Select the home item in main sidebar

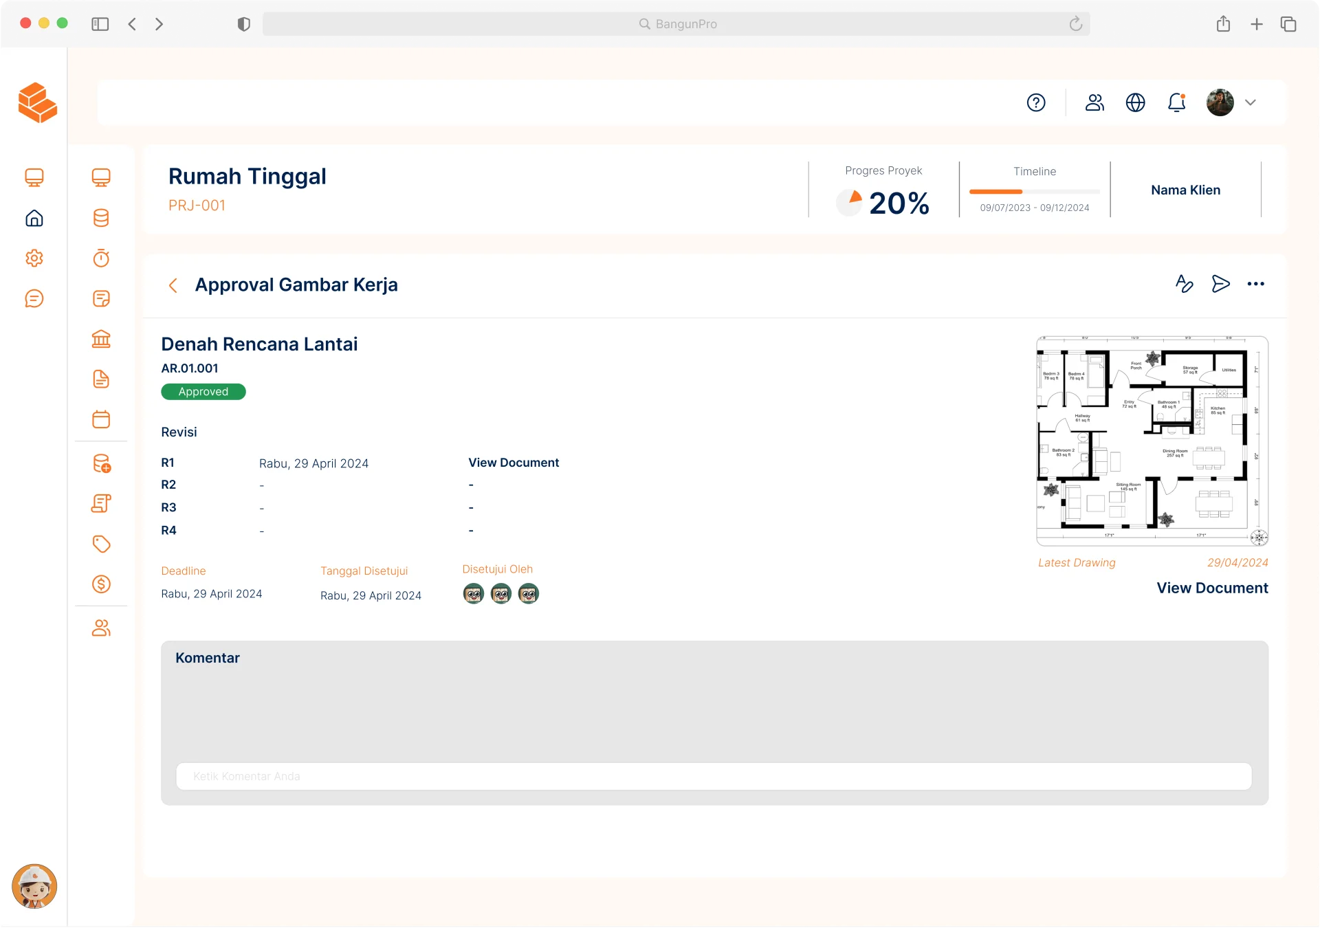(34, 219)
